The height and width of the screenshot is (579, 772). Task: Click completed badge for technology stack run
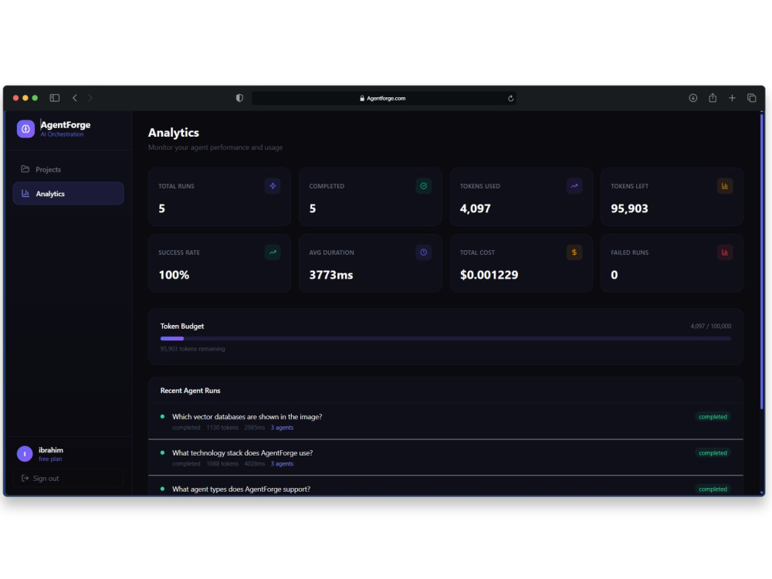pos(713,453)
